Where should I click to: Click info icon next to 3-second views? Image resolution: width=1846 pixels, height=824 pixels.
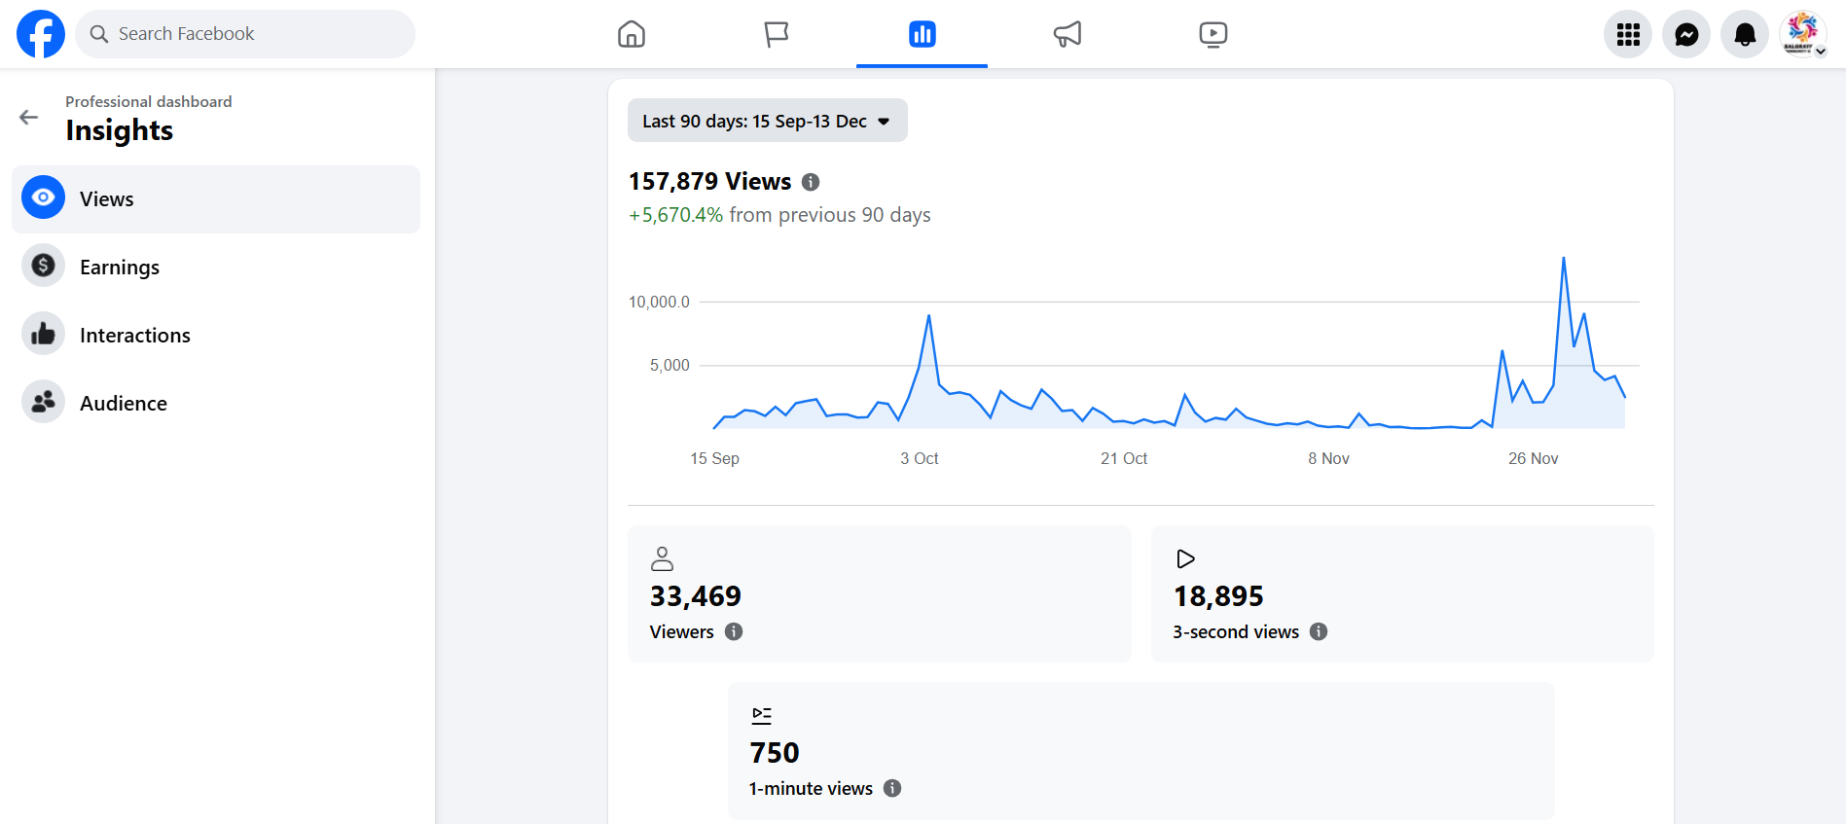point(1319,631)
